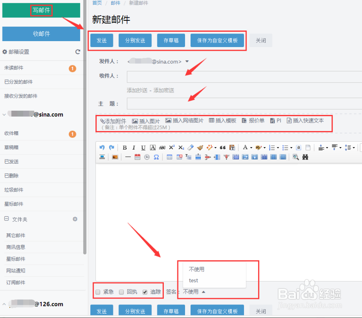
Task: Apply strikethrough formatting
Action: pos(162,148)
